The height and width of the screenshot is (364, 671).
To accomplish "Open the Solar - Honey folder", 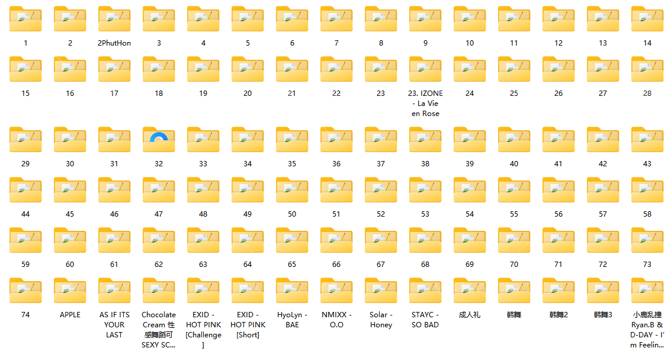I will (x=381, y=291).
